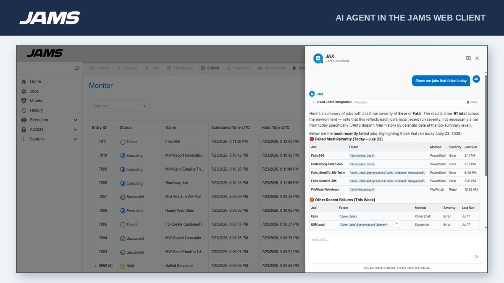Open Monitor in the sidebar
504x283 pixels.
coord(37,101)
